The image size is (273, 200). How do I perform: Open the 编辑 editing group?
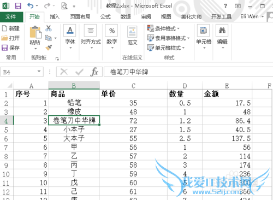(x=222, y=37)
